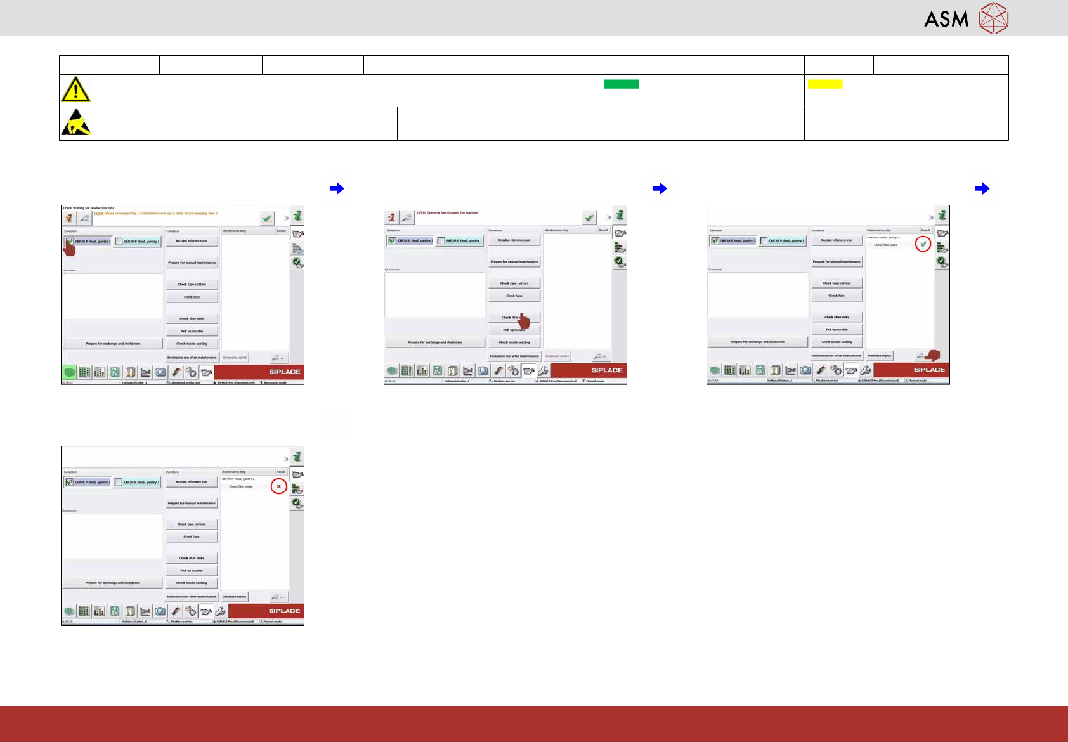Click the ESD hazard icon in the header table

pos(75,123)
